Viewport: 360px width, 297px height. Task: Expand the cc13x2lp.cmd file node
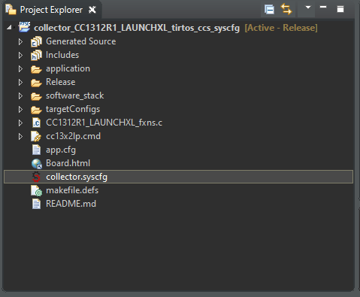tap(20, 136)
